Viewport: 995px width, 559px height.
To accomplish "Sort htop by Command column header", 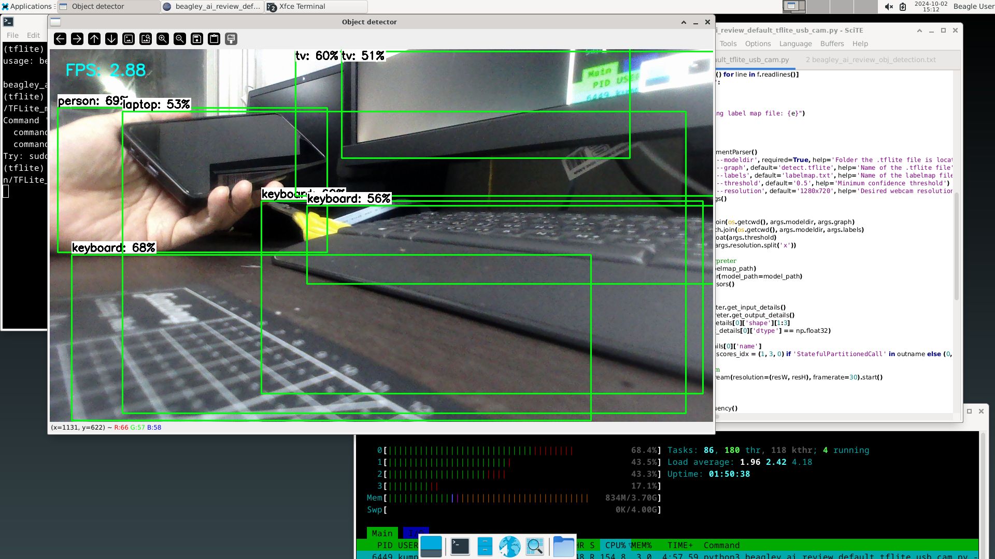I will pyautogui.click(x=721, y=545).
